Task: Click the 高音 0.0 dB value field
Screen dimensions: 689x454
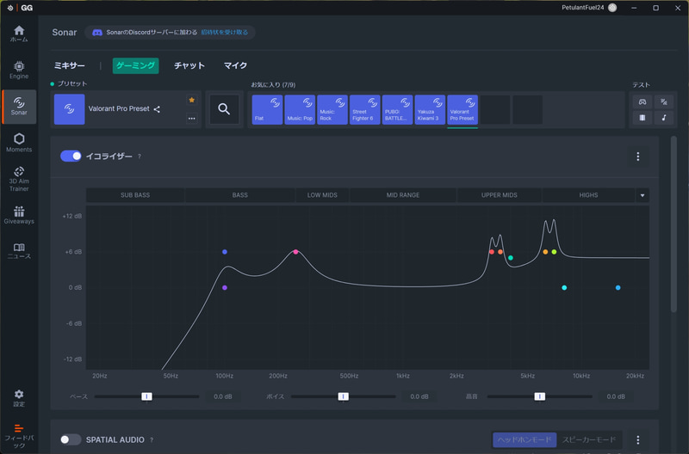Action: pyautogui.click(x=616, y=396)
